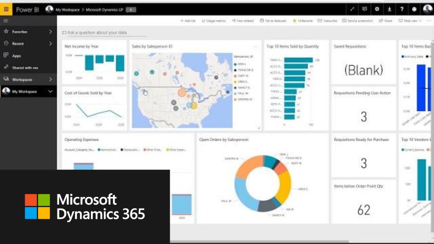Click the Share button
Image resolution: width=434 pixels, height=244 pixels.
pos(386,21)
